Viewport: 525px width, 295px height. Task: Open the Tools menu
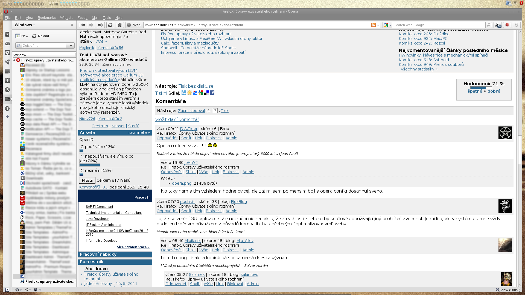click(107, 18)
